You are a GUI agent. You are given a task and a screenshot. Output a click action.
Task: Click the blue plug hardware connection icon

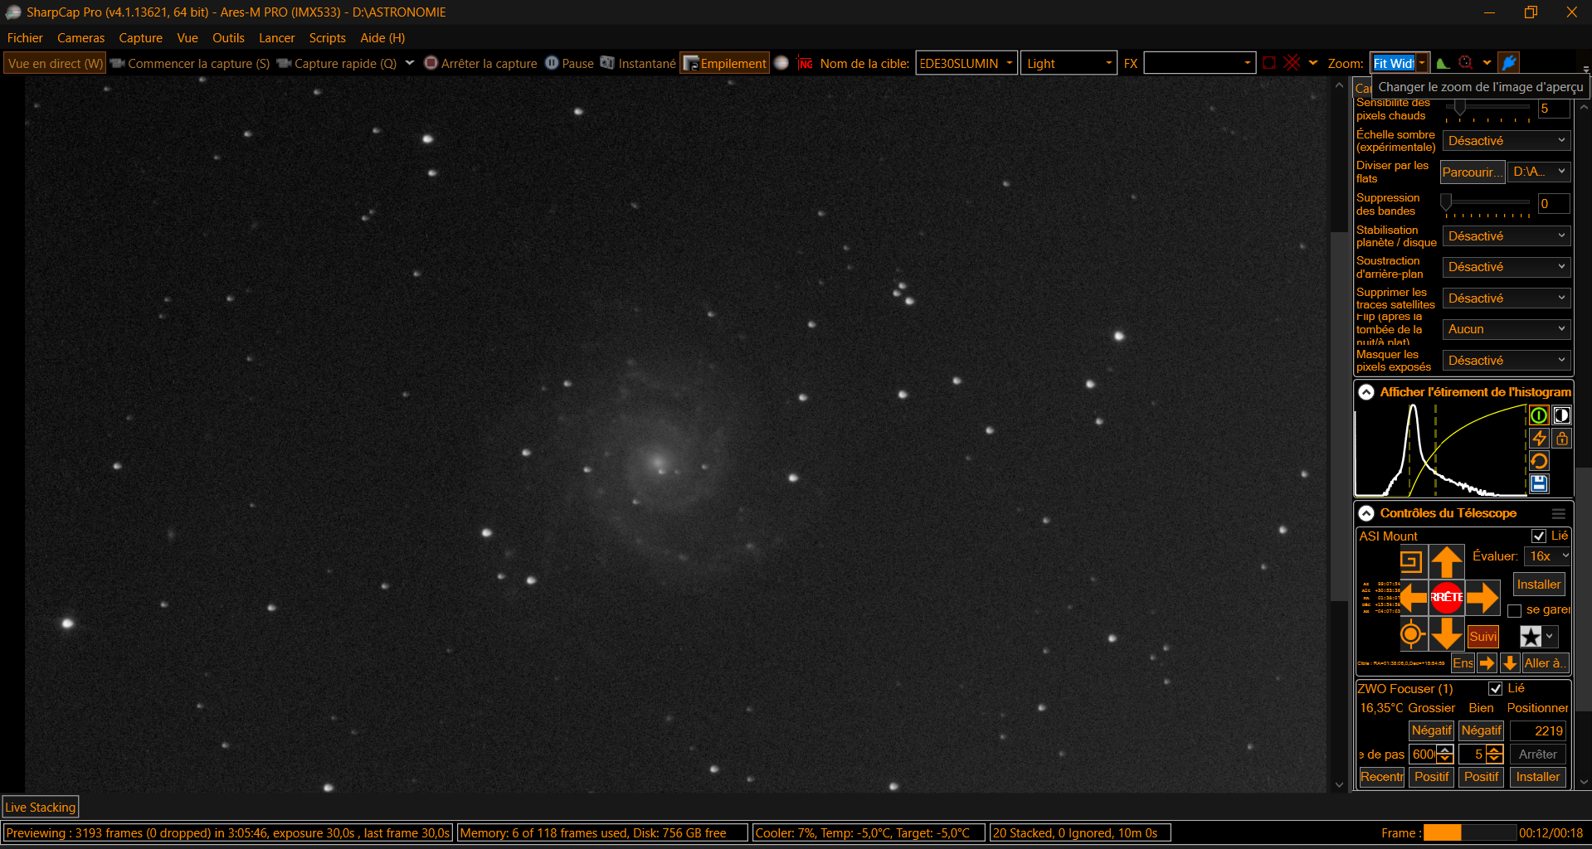(1509, 63)
